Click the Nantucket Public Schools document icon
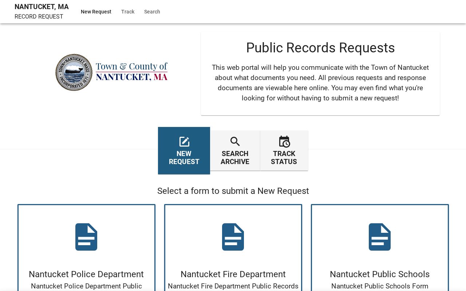This screenshot has width=466, height=291. click(x=380, y=237)
